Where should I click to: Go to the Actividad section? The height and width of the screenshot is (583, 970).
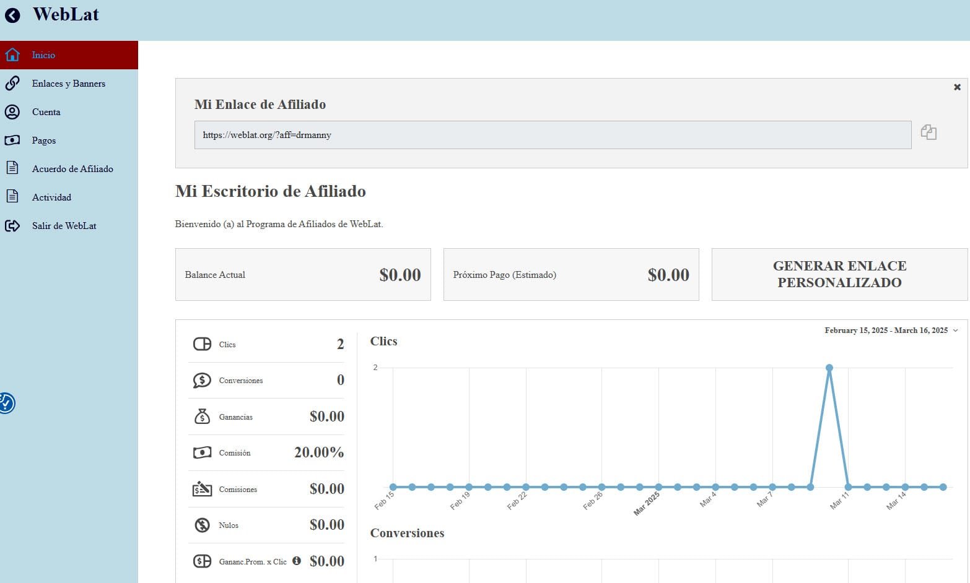[x=51, y=197]
